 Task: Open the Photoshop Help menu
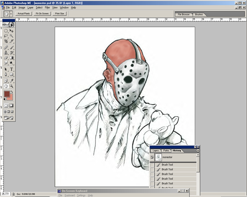(x=74, y=8)
